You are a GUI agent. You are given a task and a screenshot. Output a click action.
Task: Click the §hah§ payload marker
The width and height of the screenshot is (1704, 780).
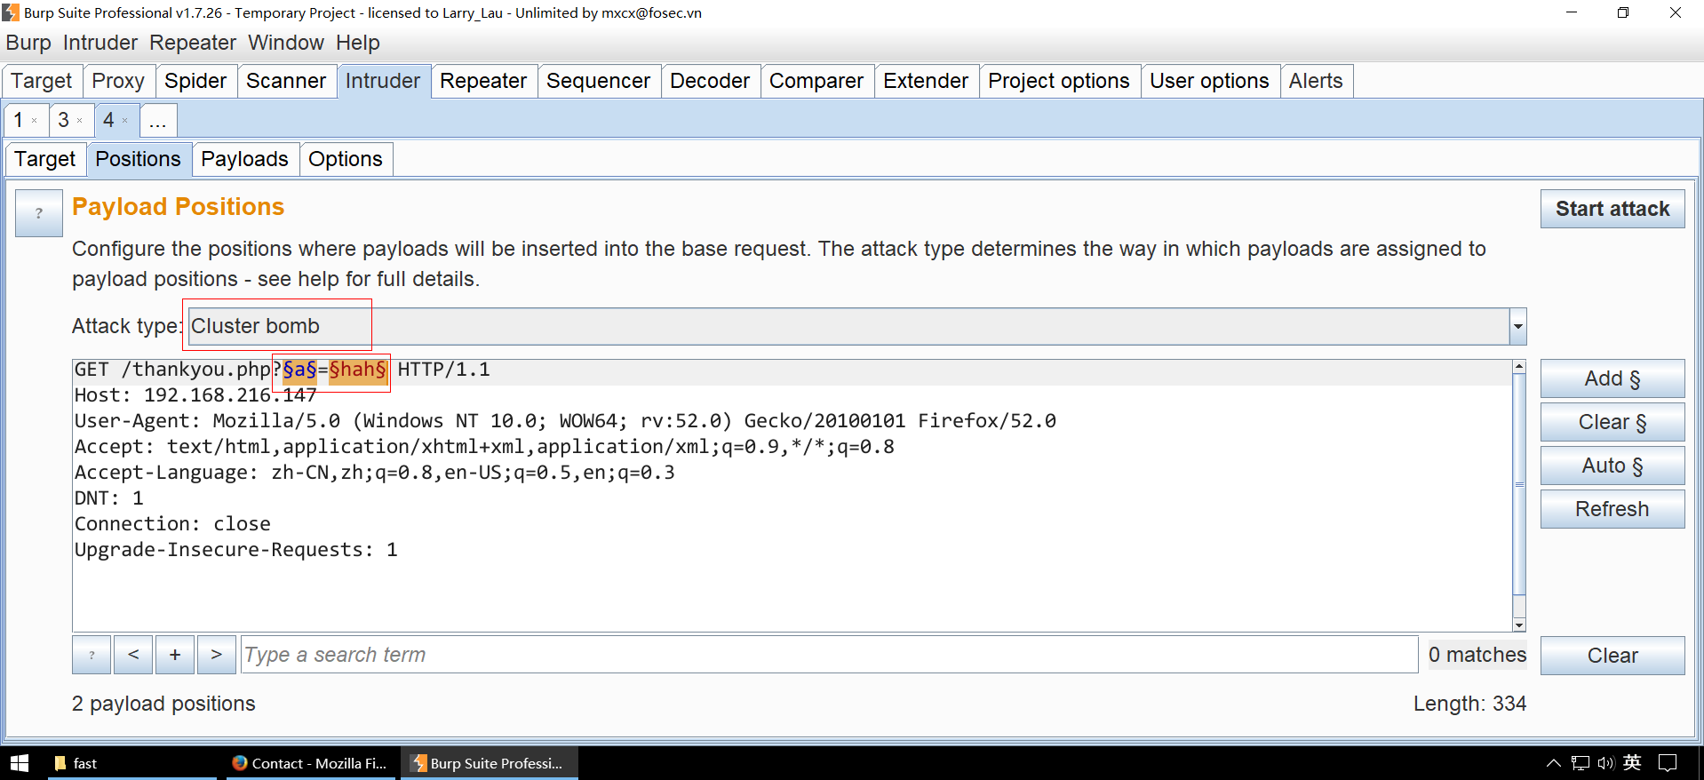[x=358, y=370]
